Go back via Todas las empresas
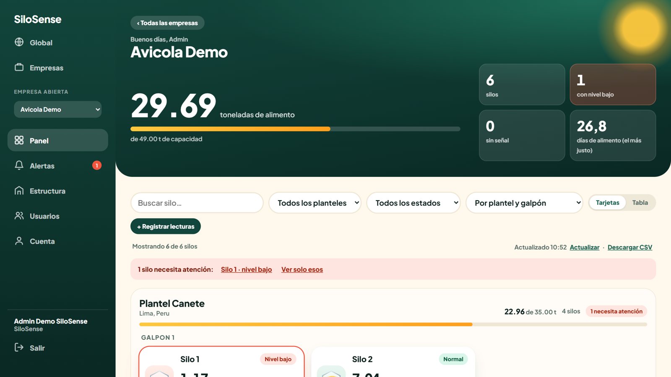Image resolution: width=671 pixels, height=377 pixels. [167, 23]
